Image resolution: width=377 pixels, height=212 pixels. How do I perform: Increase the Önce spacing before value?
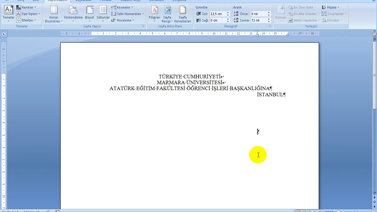click(x=269, y=13)
